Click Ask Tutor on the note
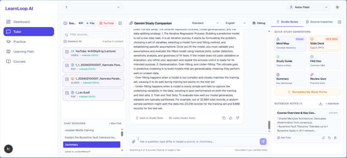 pyautogui.click(x=284, y=137)
